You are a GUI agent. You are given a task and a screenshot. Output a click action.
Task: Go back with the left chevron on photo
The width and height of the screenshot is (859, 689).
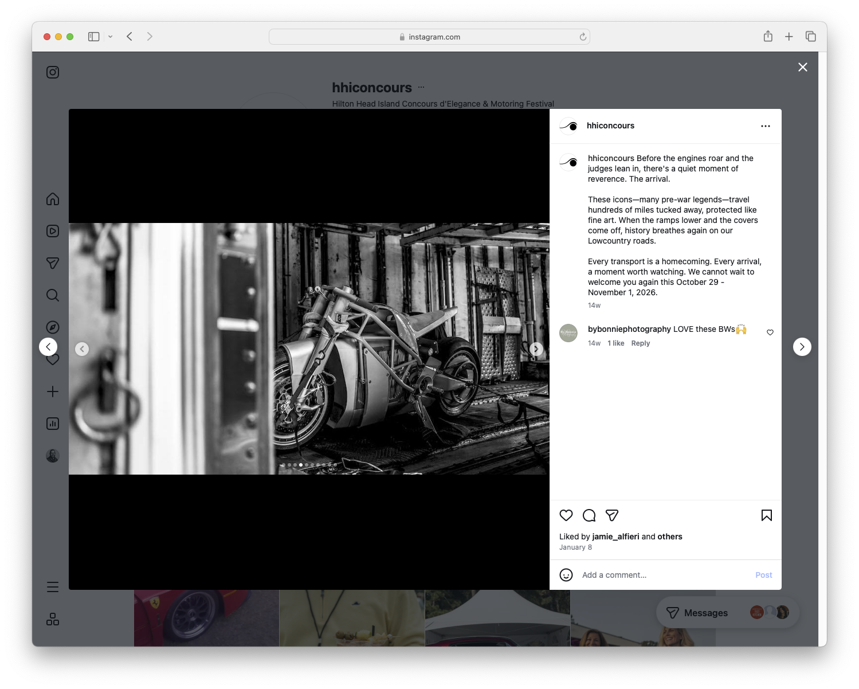pos(83,349)
